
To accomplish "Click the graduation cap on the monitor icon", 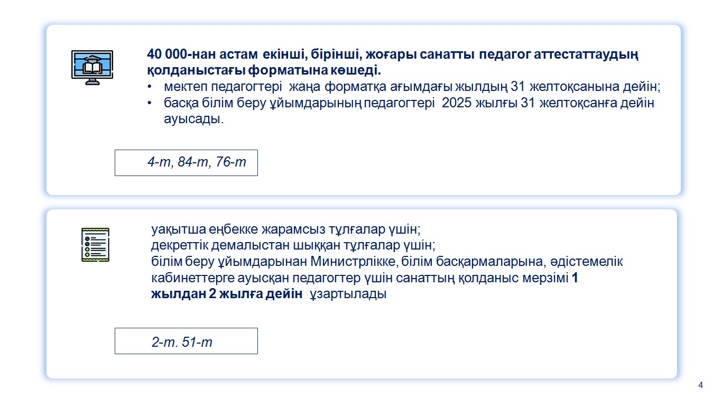I will point(92,59).
